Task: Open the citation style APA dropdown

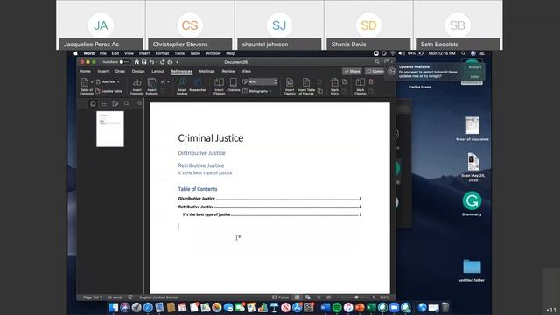Action: pyautogui.click(x=262, y=81)
